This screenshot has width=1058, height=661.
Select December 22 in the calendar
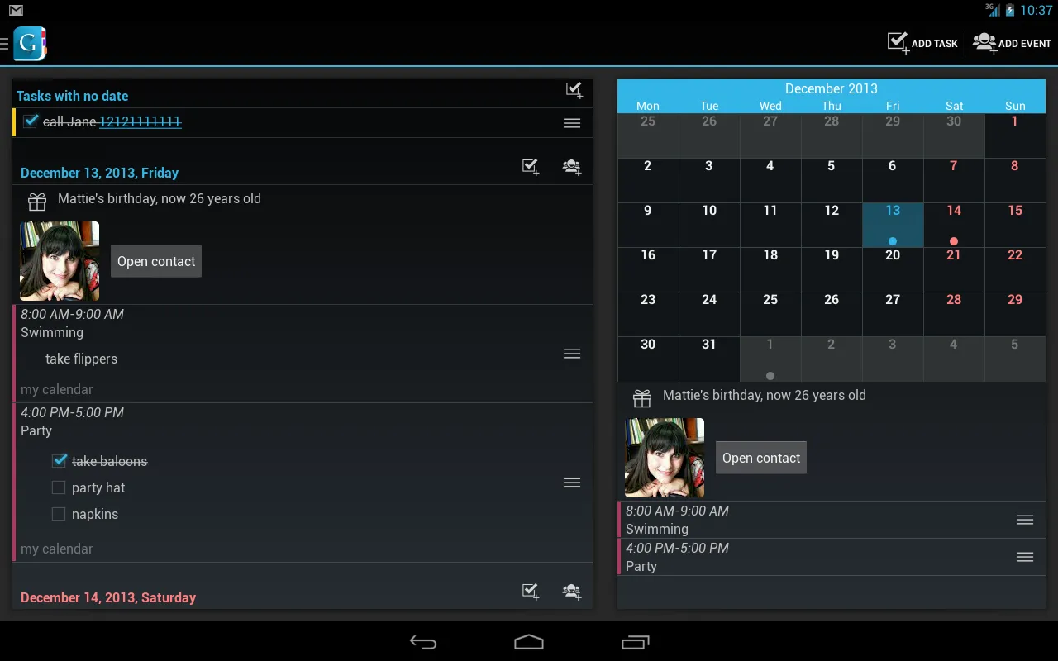[1015, 269]
